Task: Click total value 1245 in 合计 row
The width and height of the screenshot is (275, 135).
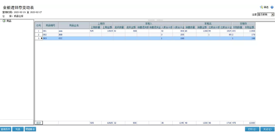Action: 178,123
